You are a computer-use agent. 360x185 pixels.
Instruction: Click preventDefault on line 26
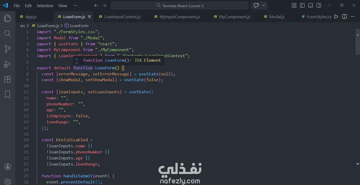coord(78,182)
